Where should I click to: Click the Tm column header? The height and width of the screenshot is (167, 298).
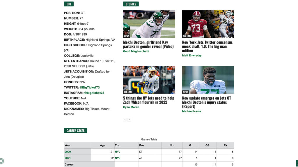click(x=126, y=145)
